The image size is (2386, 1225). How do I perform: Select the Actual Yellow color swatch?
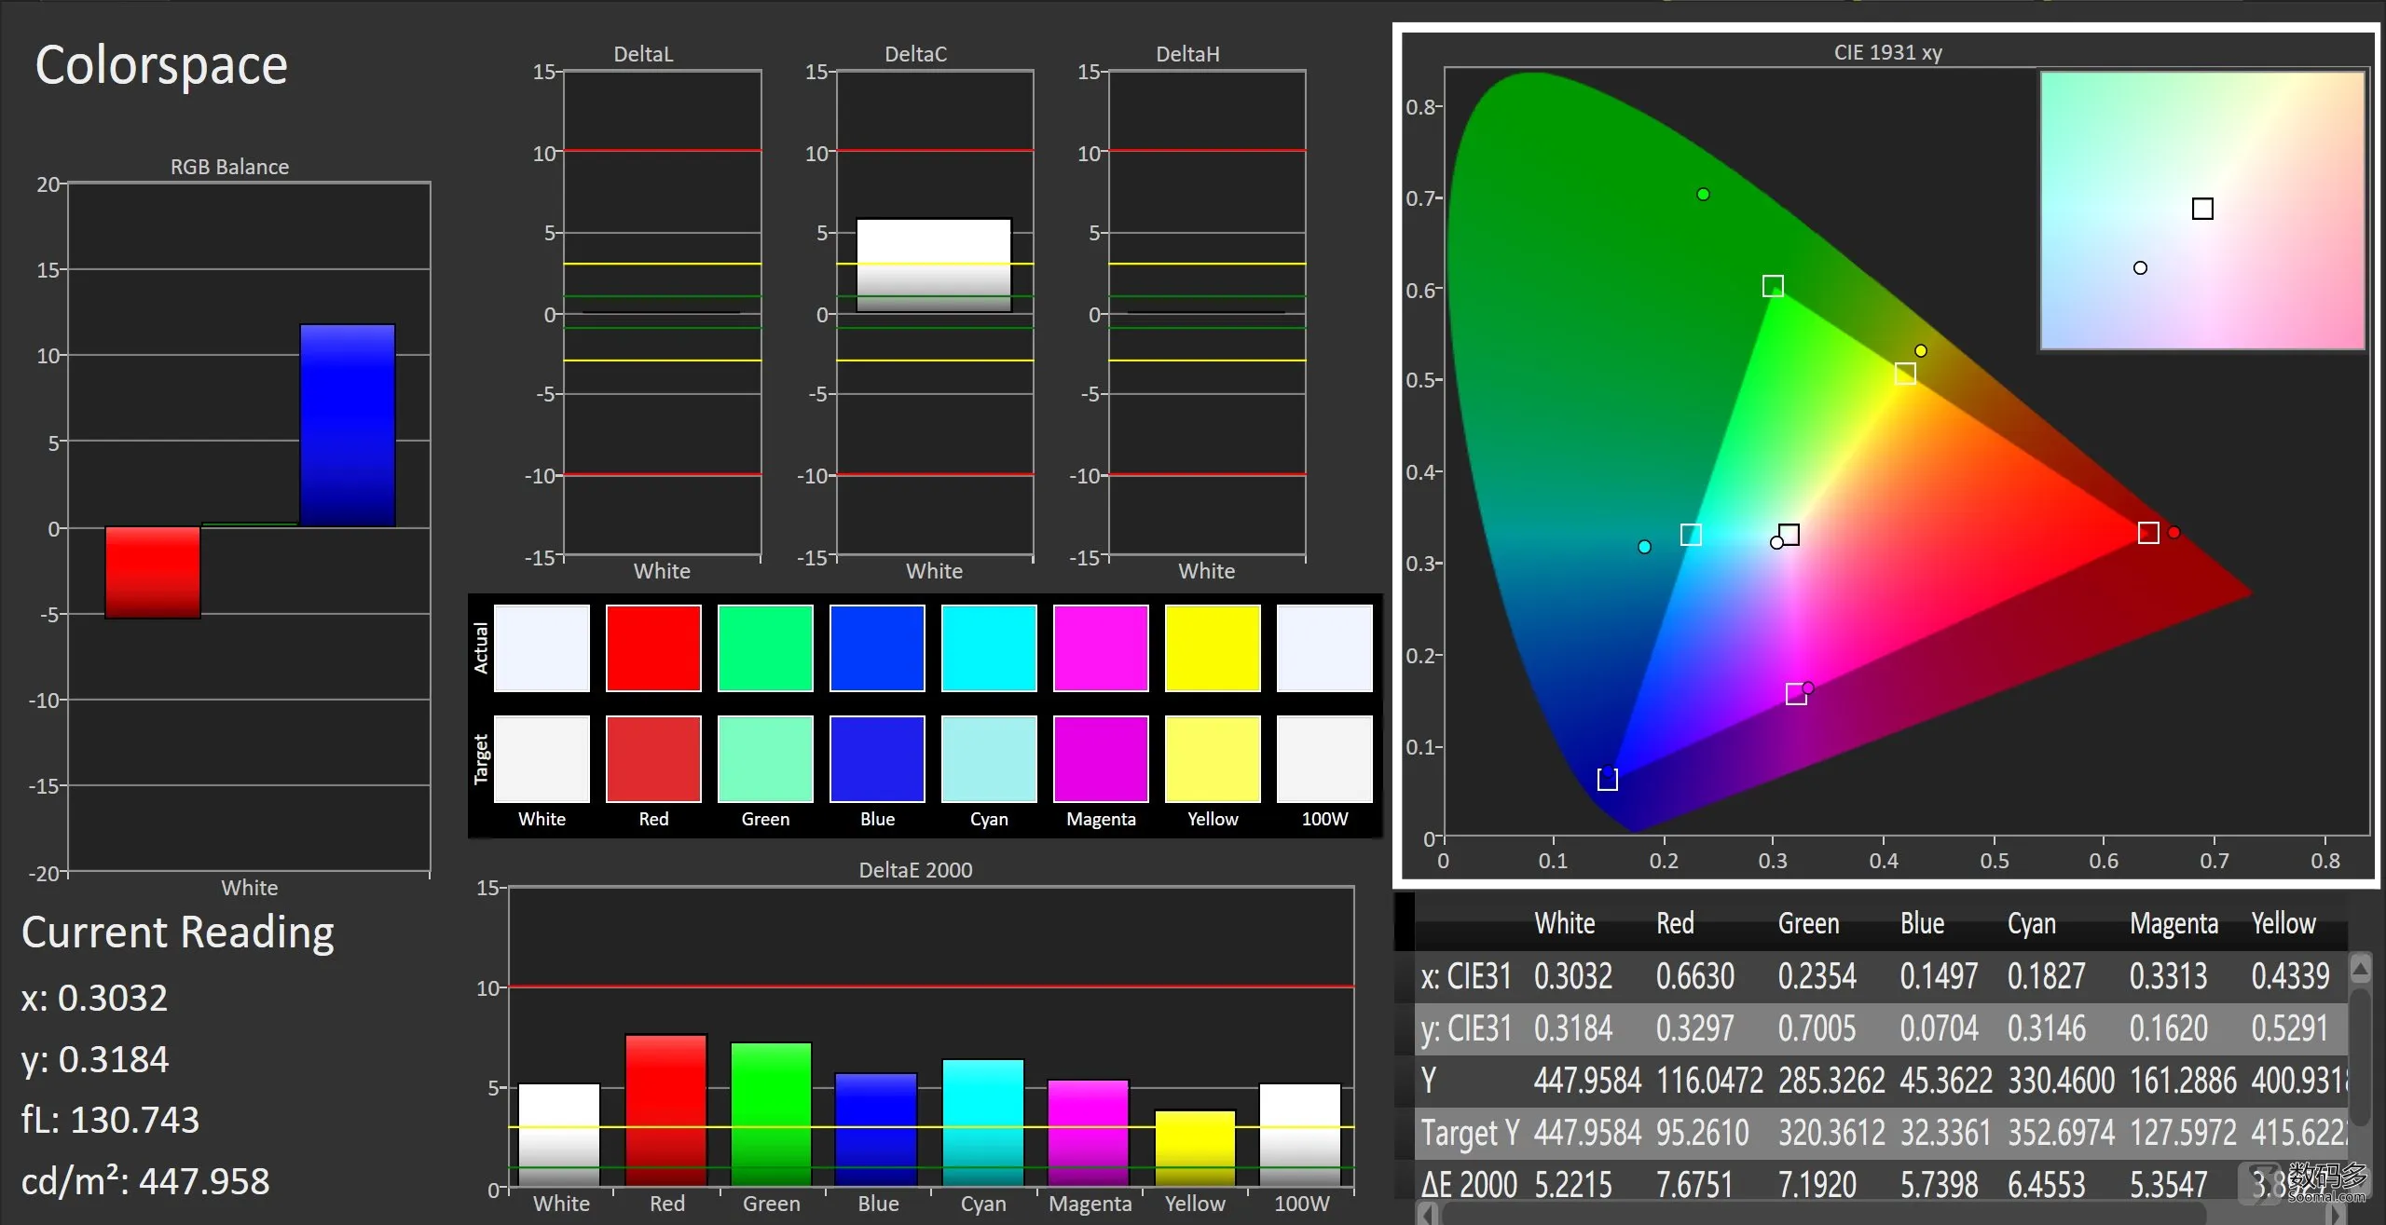1213,648
